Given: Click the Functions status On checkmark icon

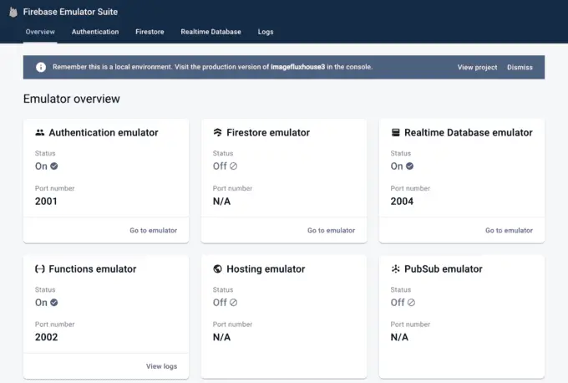Looking at the screenshot, I should point(54,303).
